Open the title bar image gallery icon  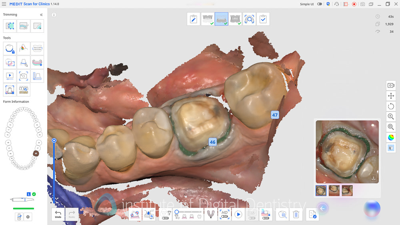click(371, 4)
